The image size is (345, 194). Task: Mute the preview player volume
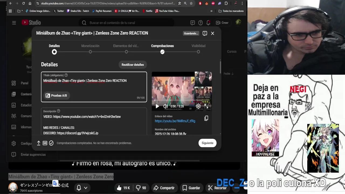[165, 106]
